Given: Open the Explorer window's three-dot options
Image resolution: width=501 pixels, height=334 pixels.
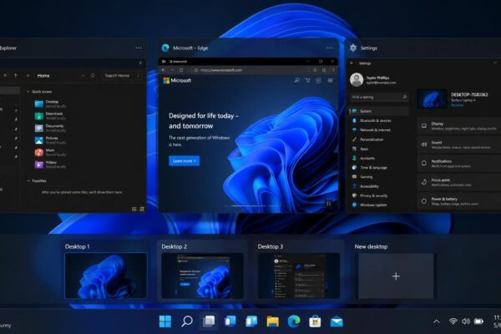Looking at the screenshot, I should [x=139, y=48].
